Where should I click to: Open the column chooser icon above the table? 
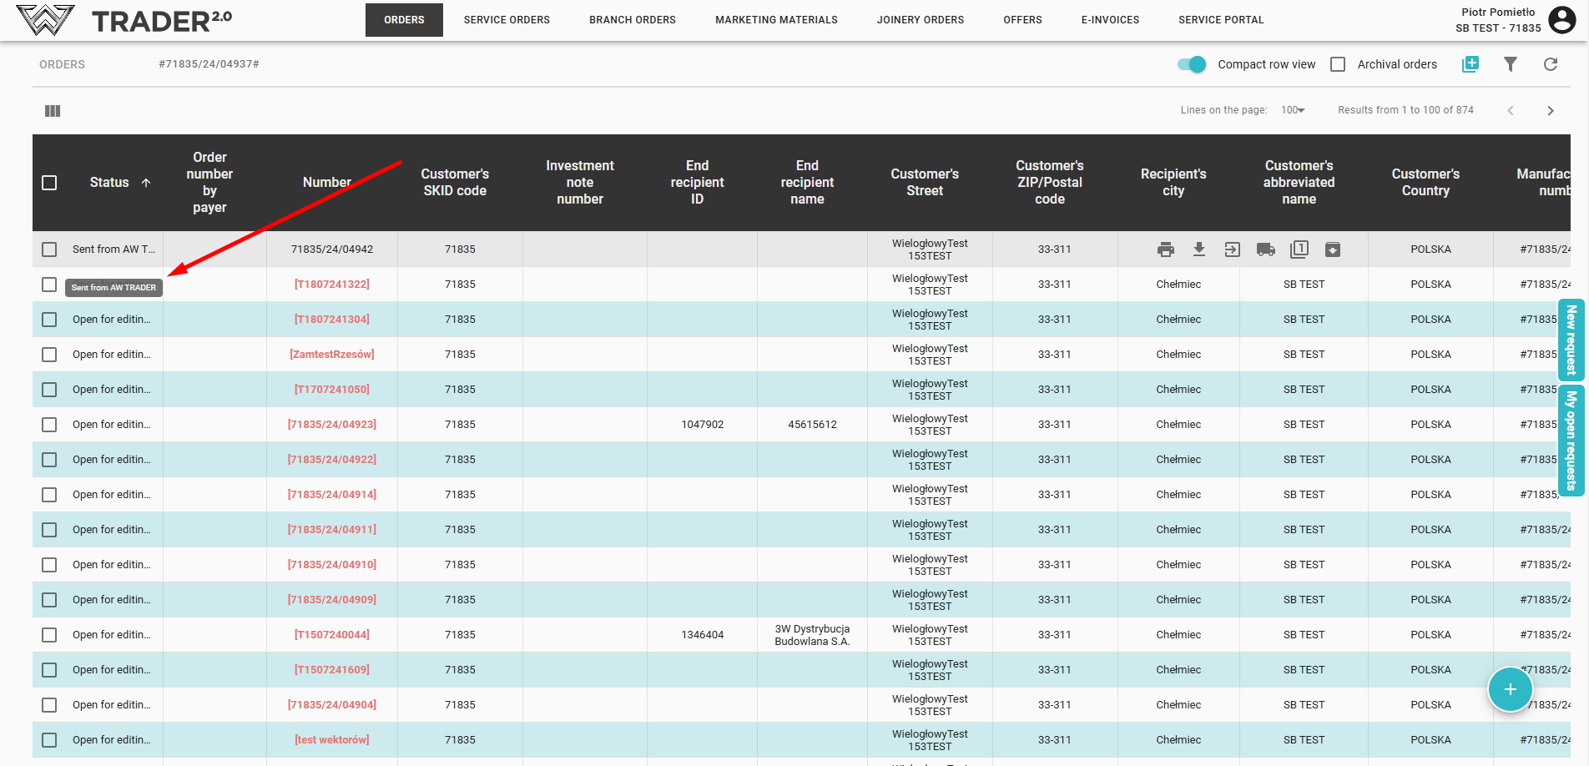point(53,111)
